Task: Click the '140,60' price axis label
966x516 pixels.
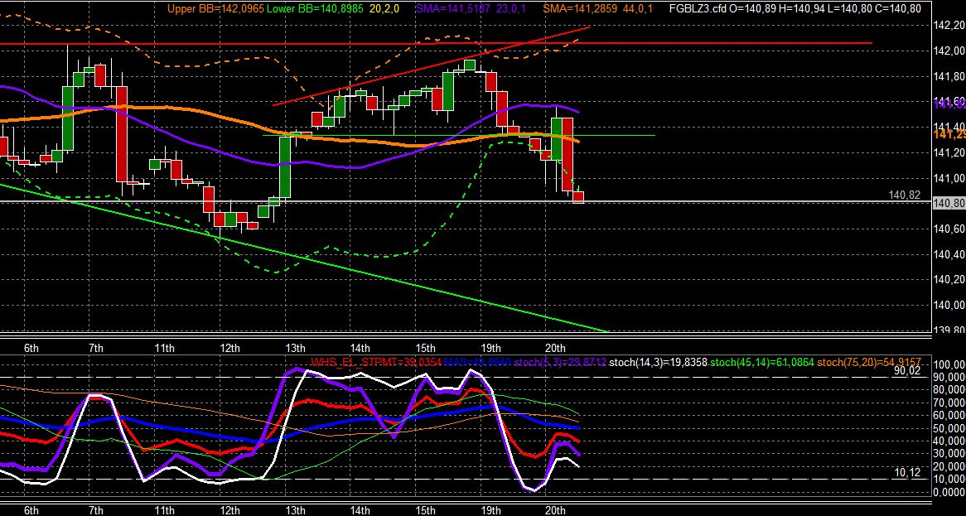Action: (x=949, y=229)
